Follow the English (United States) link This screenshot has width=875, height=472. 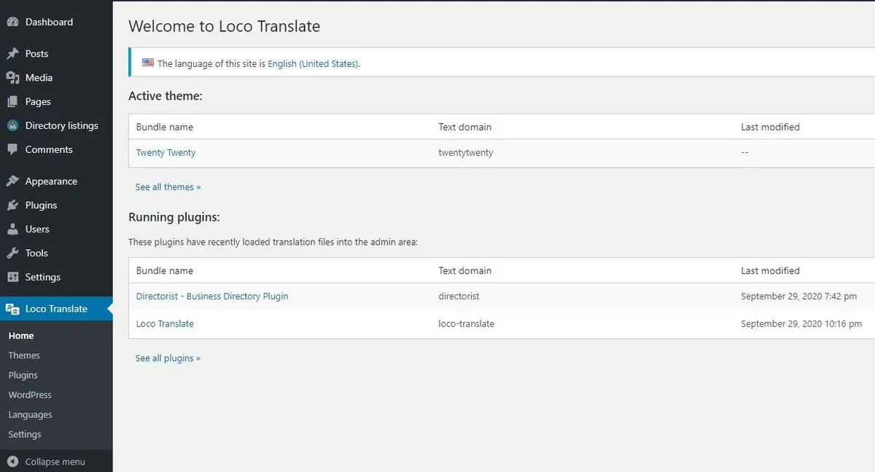tap(313, 64)
